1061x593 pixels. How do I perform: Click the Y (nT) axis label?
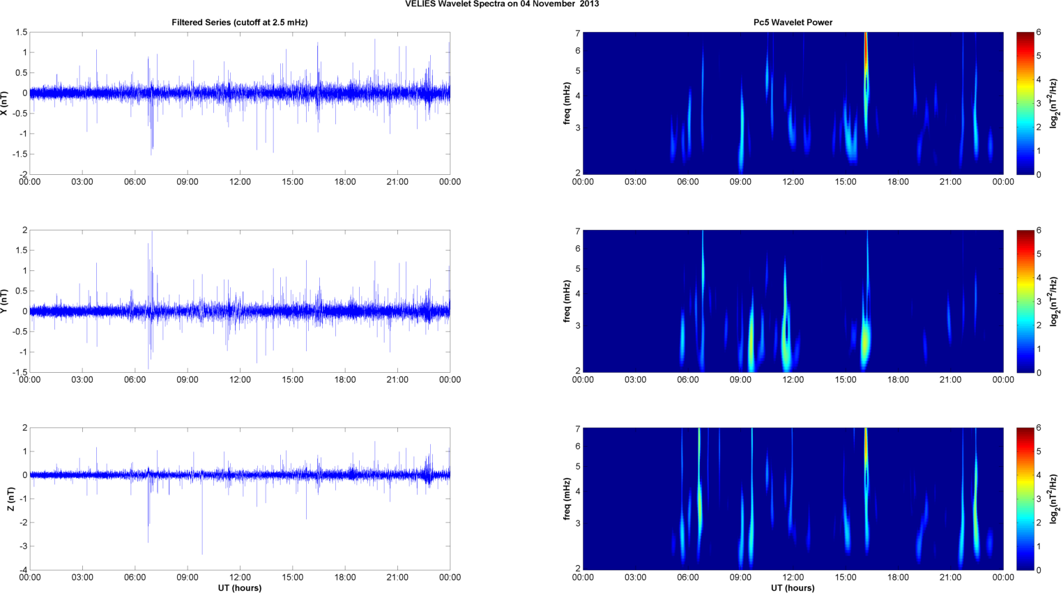coord(4,301)
